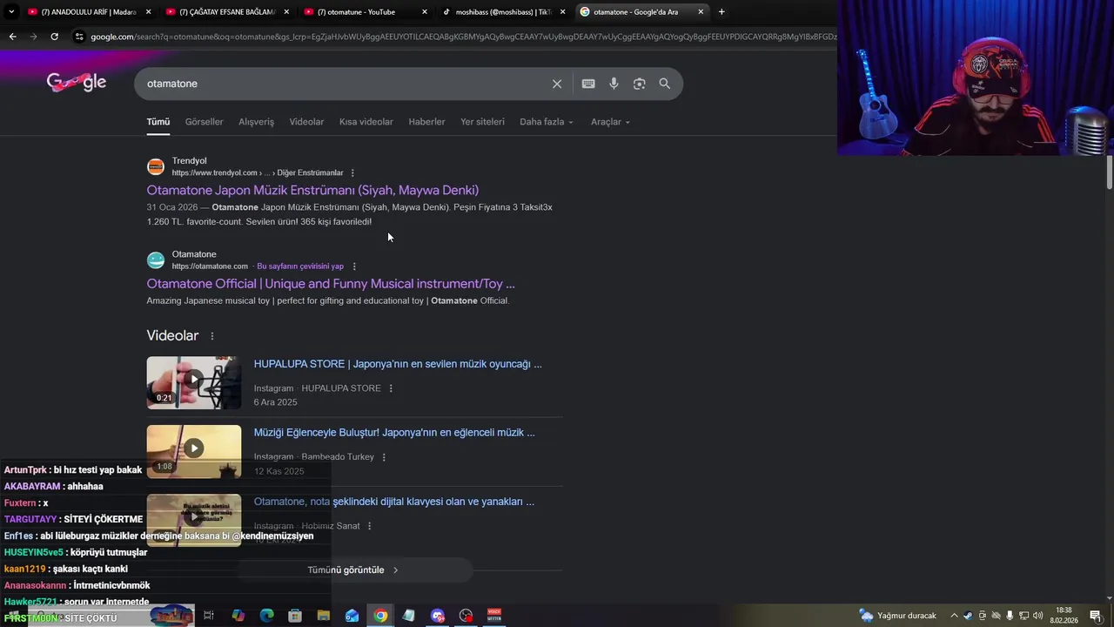Open Task View in the taskbar
The height and width of the screenshot is (627, 1114).
(209, 616)
